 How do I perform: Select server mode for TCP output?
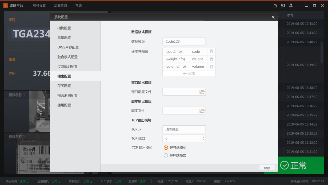tap(166, 148)
